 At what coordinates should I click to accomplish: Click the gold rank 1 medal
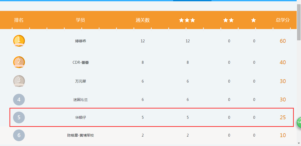coord(19,41)
